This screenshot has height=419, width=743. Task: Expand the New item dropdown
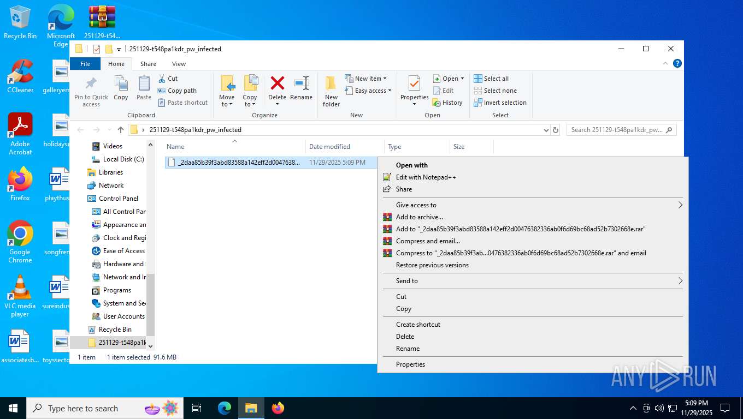[x=366, y=79]
